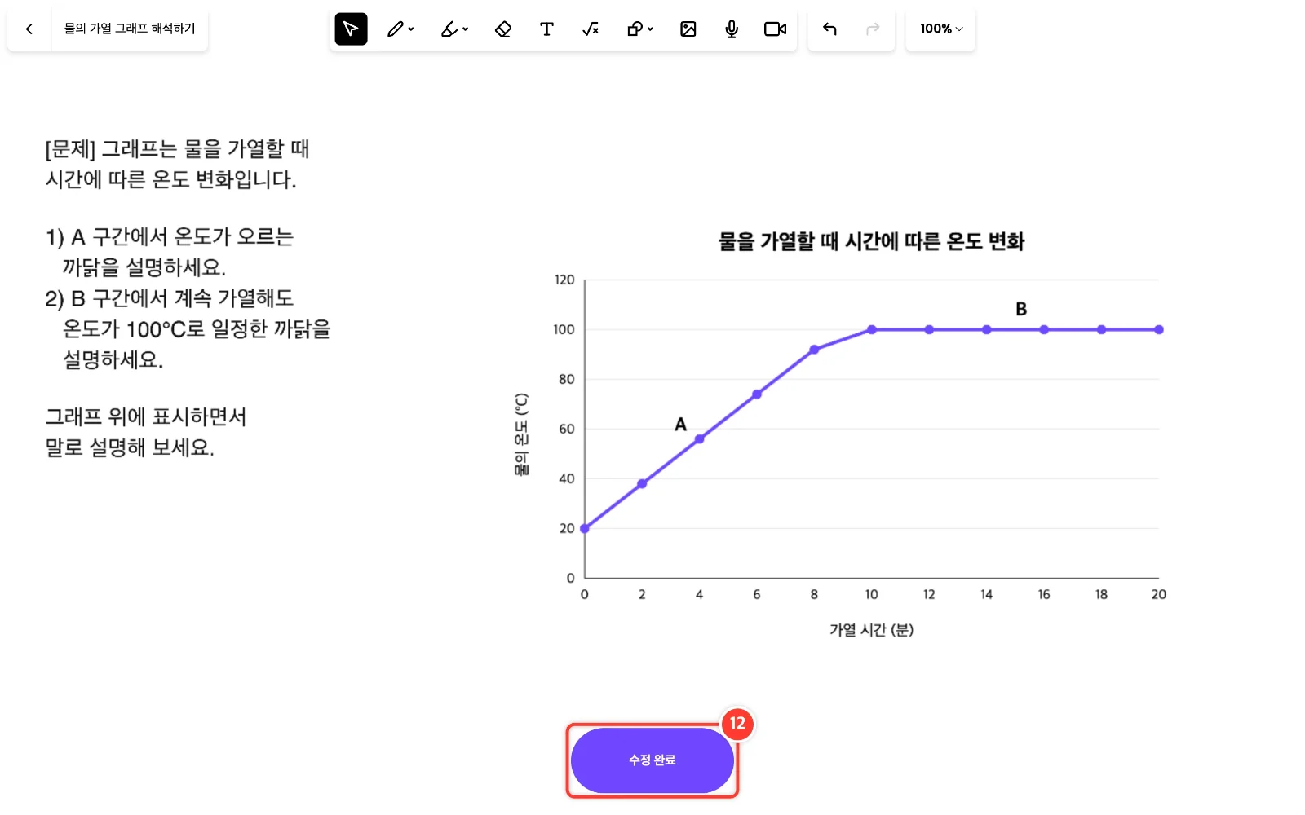This screenshot has height=815, width=1305.
Task: Choose the selection cursor tool
Action: click(x=351, y=29)
